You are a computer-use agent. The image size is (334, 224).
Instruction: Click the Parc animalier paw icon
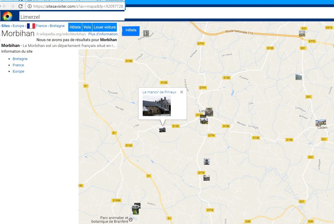pos(131,219)
